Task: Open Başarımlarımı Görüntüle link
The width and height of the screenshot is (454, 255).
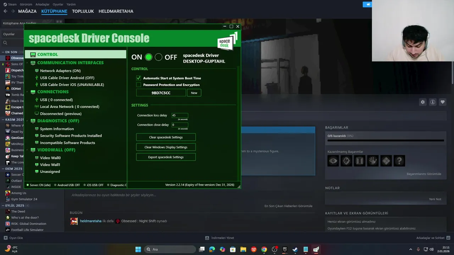Action: coord(424,174)
